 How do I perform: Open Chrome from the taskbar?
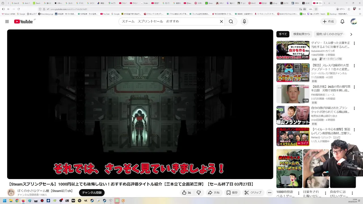tap(17, 201)
